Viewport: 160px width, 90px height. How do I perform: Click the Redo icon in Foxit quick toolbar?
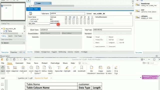click(x=21, y=59)
